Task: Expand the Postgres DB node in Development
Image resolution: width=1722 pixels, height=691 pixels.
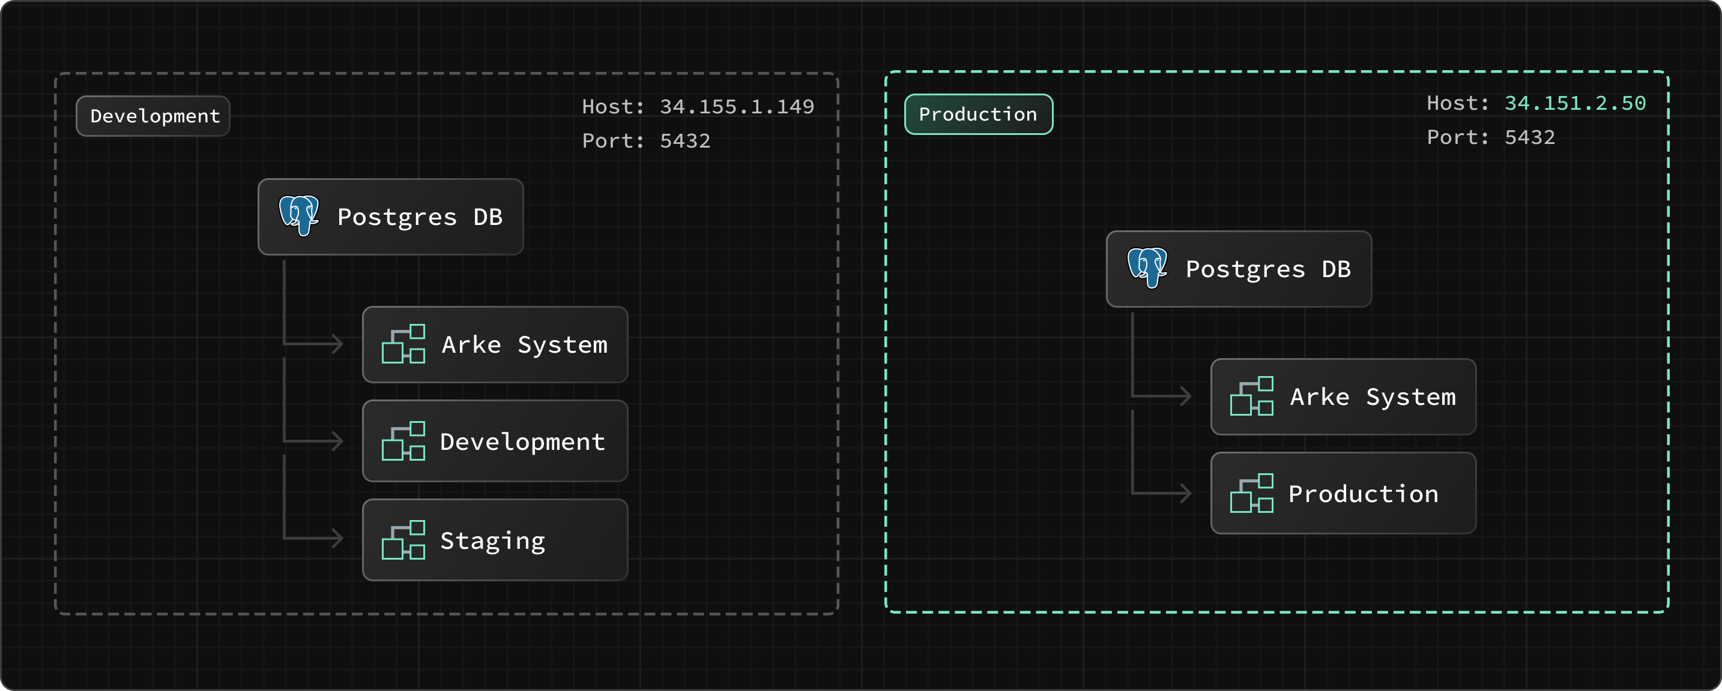Action: point(390,217)
